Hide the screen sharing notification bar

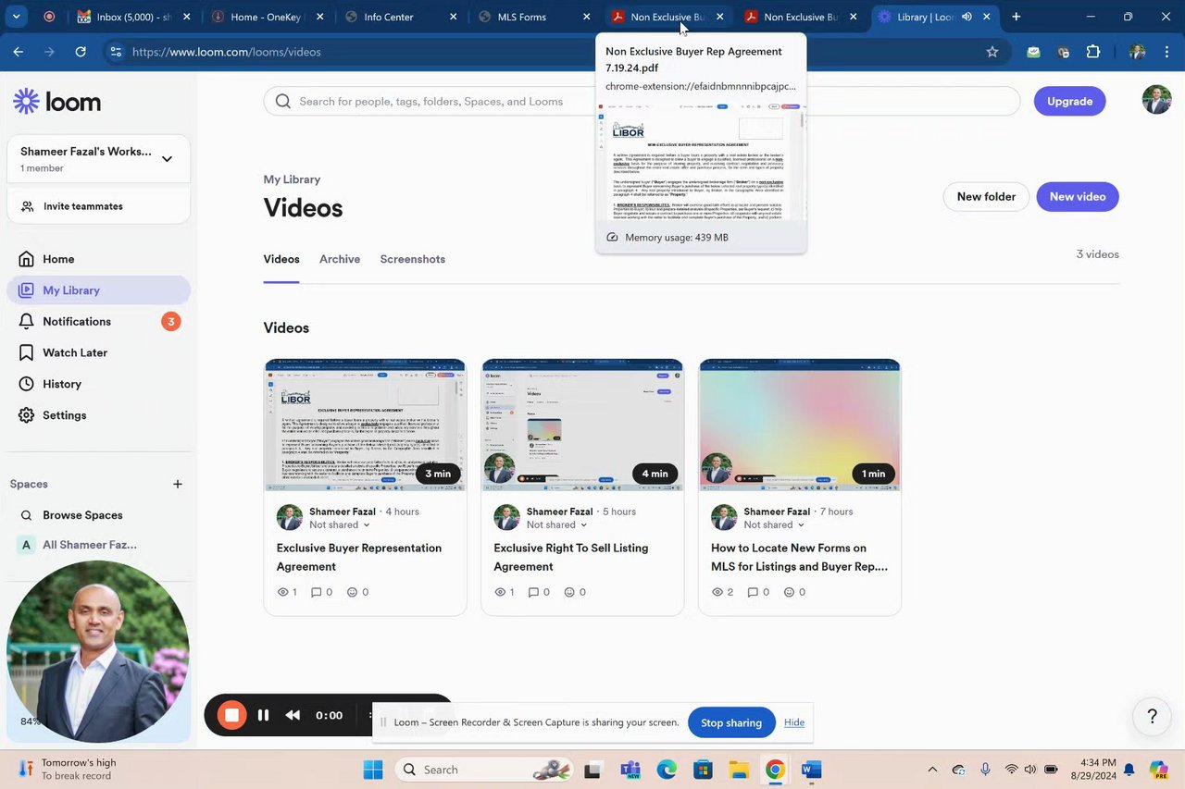coord(794,722)
